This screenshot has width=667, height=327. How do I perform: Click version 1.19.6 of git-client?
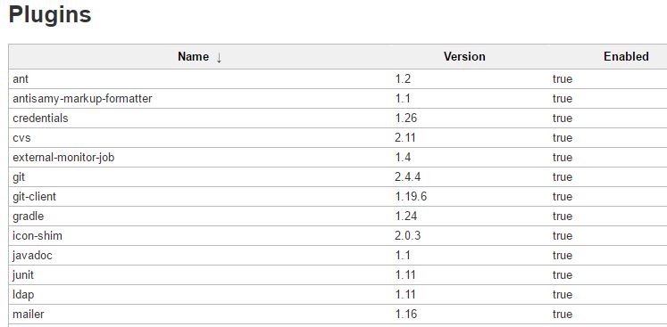coord(411,197)
